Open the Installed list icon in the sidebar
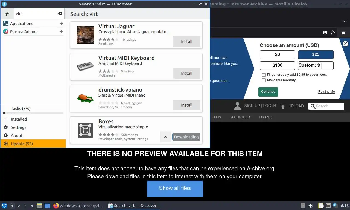350x210 pixels. [6, 119]
